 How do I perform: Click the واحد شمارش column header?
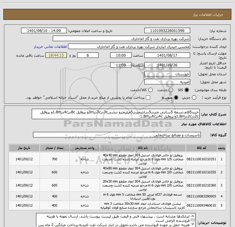click(85, 148)
